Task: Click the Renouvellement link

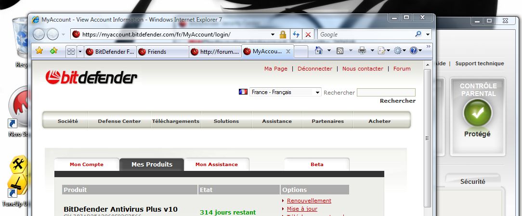Action: tap(309, 201)
